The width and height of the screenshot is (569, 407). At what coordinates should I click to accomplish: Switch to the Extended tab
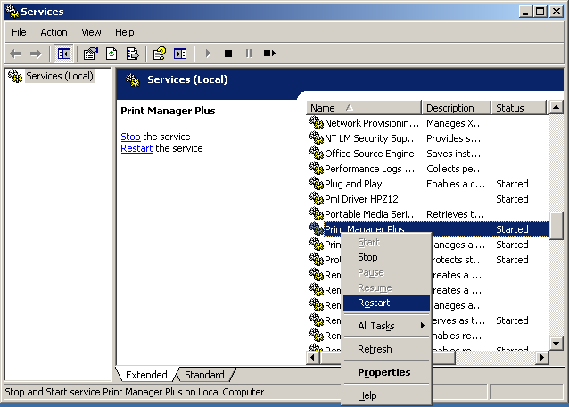click(x=146, y=375)
